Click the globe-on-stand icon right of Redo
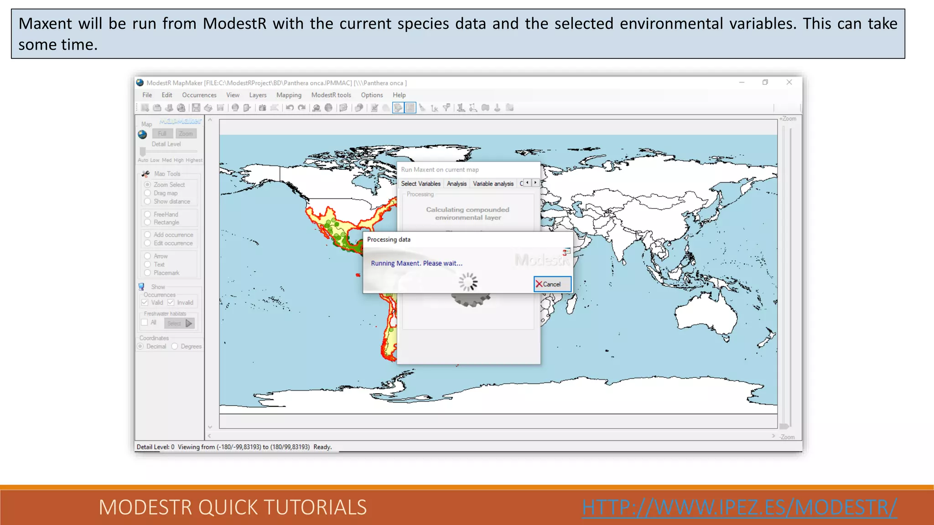Viewport: 934px width, 525px height. tap(317, 108)
